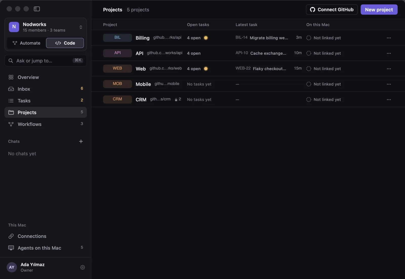
Task: Click the not-linked dashed circle for Billing
Action: click(x=309, y=38)
